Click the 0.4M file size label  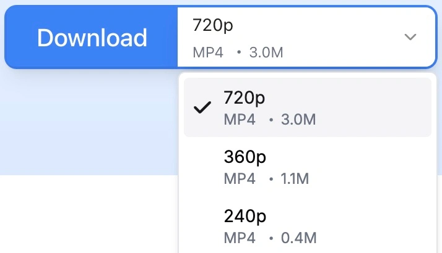298,238
